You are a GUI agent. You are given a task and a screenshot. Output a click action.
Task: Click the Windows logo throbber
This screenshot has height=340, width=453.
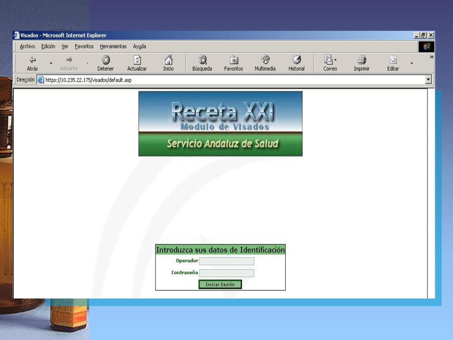coord(426,47)
